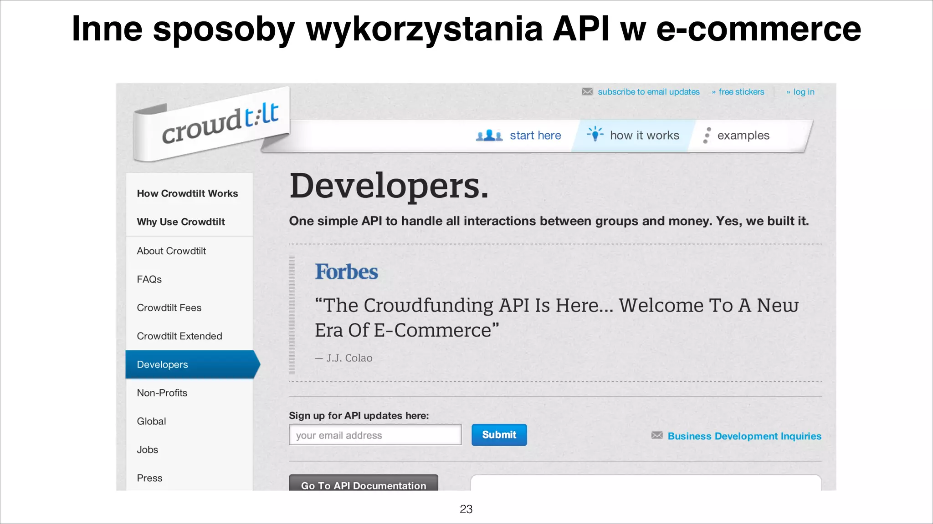933x524 pixels.
Task: Click the blue Submit button
Action: [499, 435]
